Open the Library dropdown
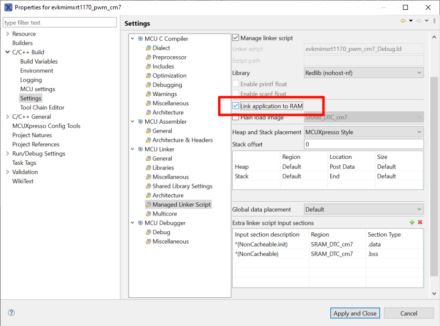The image size is (440, 326). tap(364, 73)
